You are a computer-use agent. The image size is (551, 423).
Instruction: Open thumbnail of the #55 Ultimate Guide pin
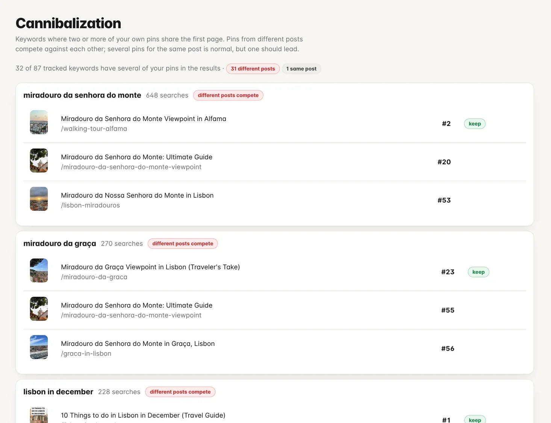tap(39, 309)
